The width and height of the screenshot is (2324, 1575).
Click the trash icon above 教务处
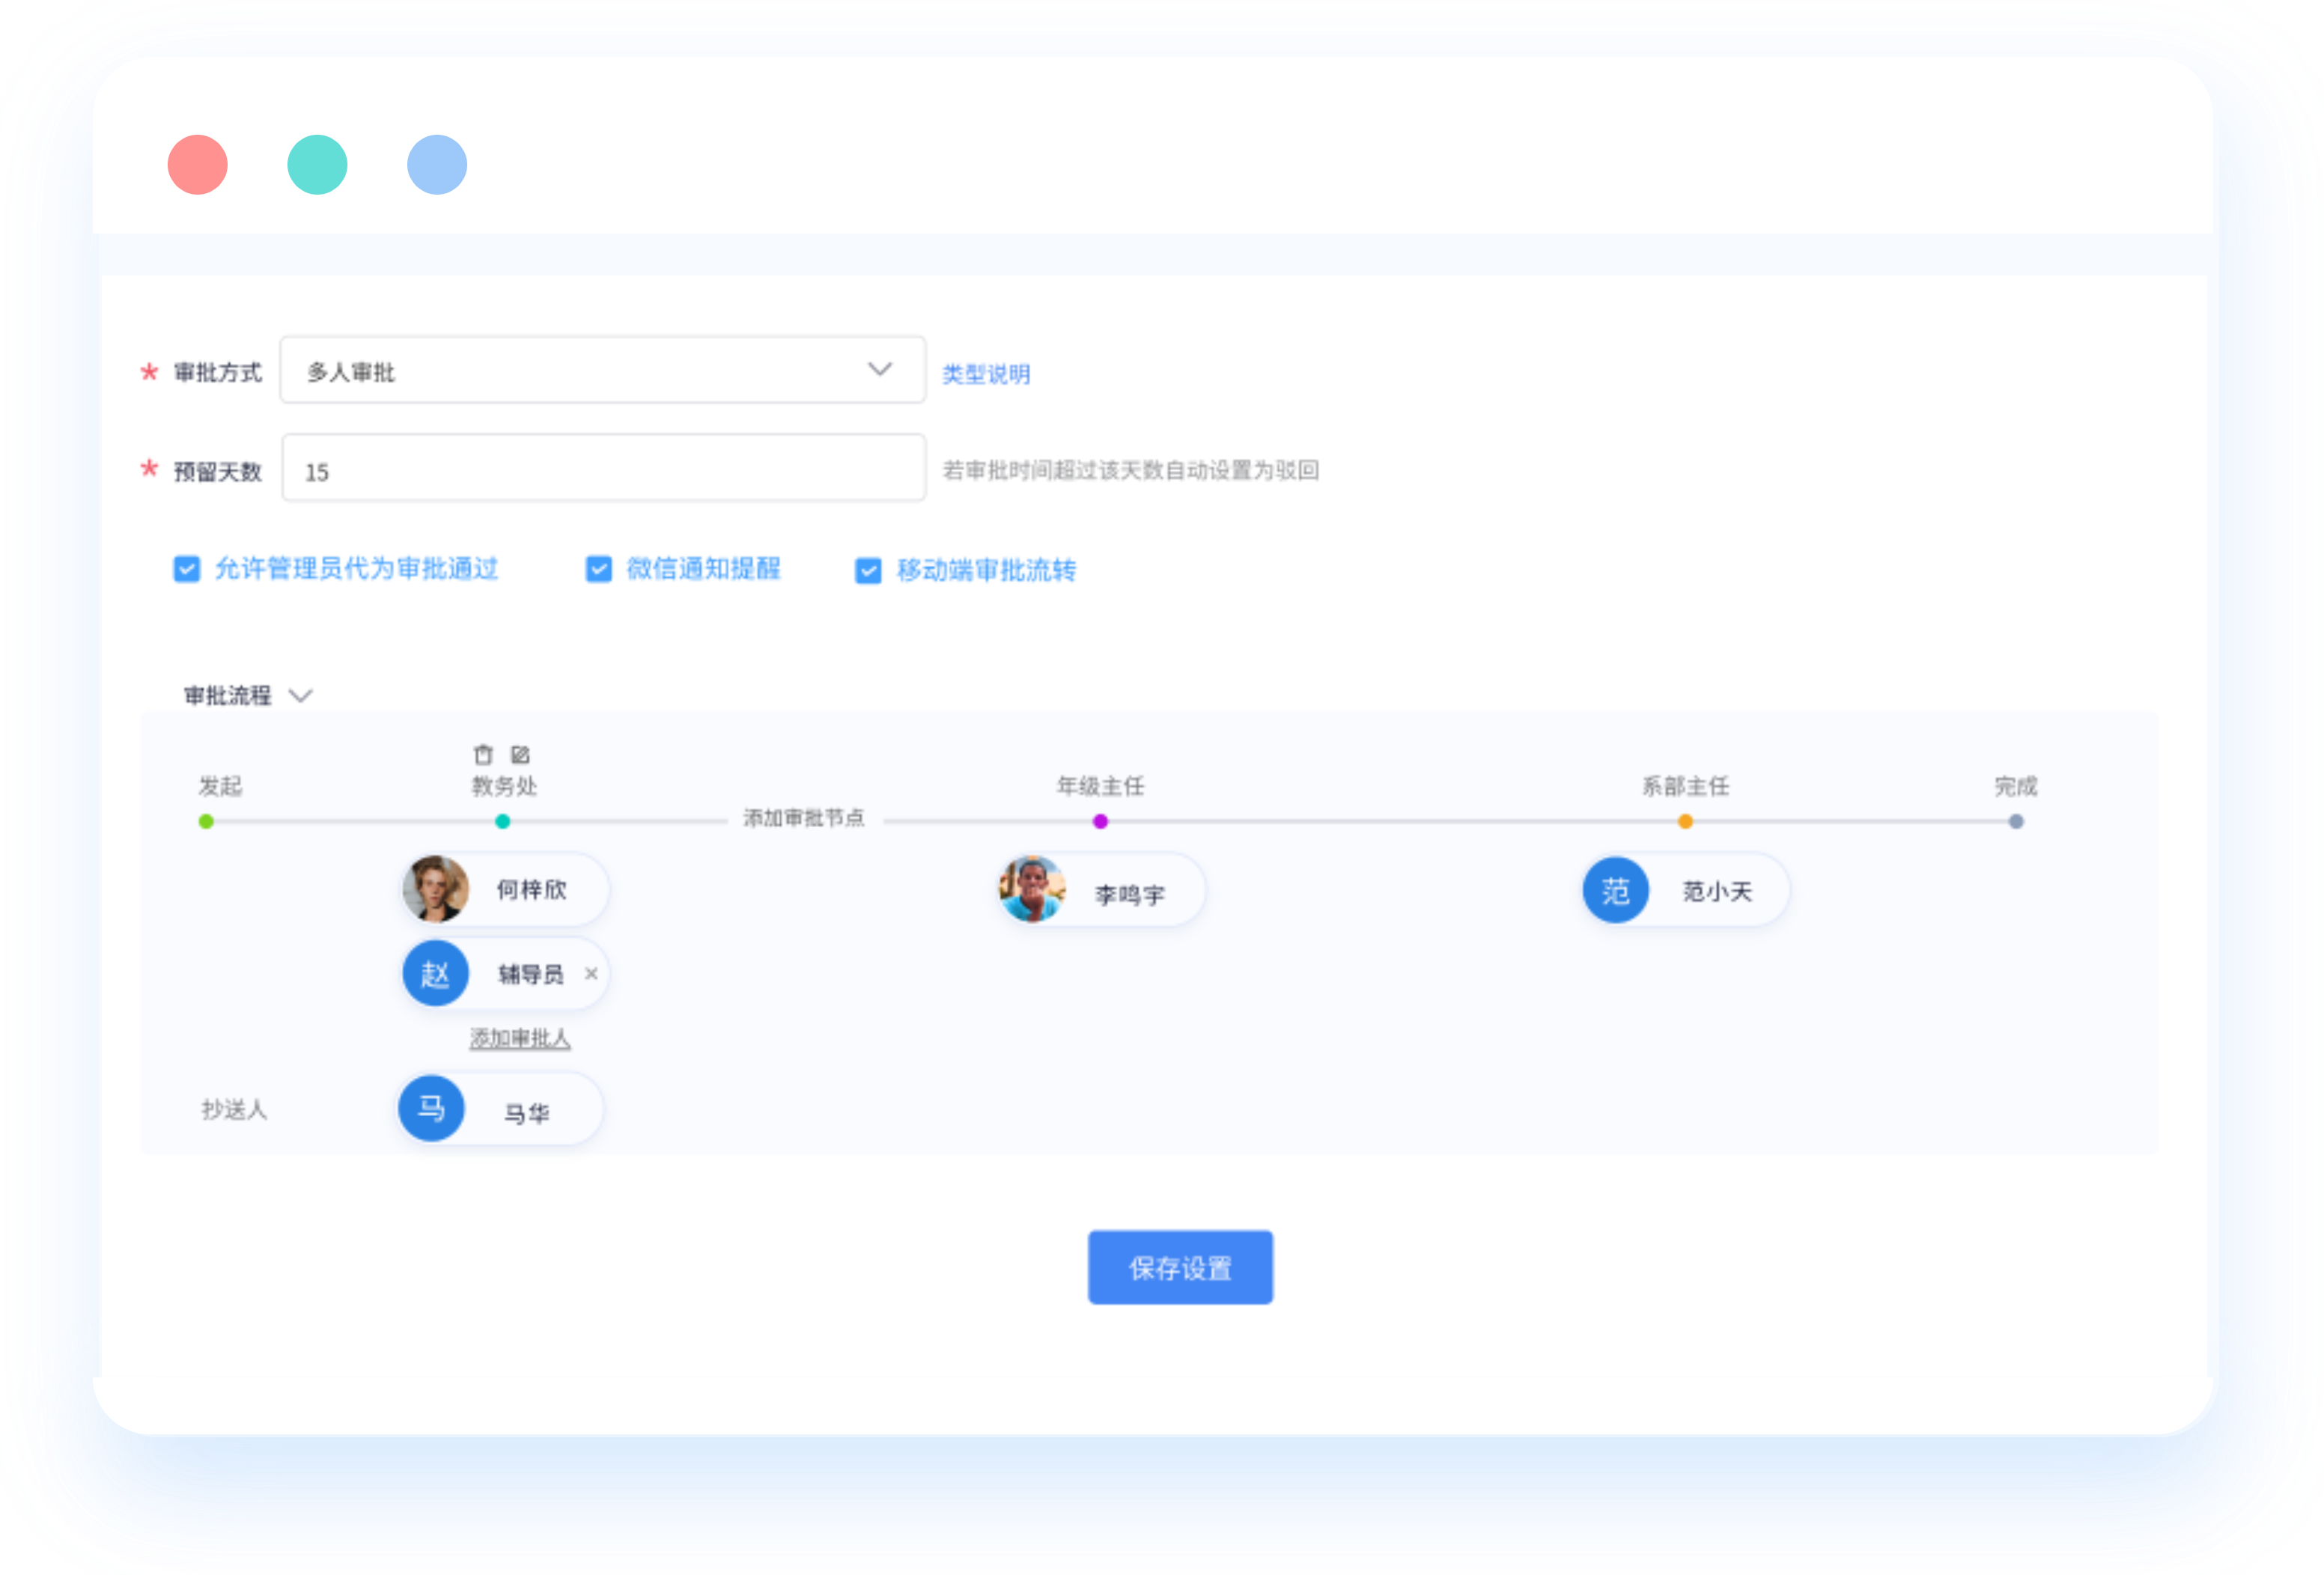(x=483, y=754)
